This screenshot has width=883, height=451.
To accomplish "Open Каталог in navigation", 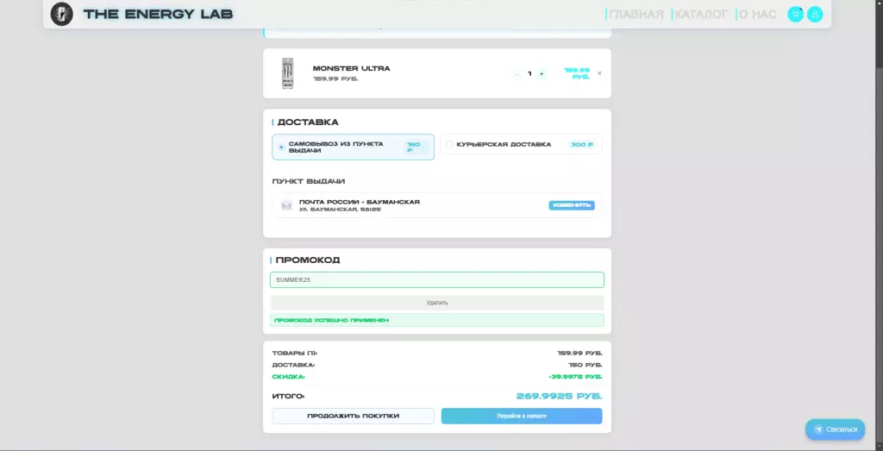I will coord(700,15).
